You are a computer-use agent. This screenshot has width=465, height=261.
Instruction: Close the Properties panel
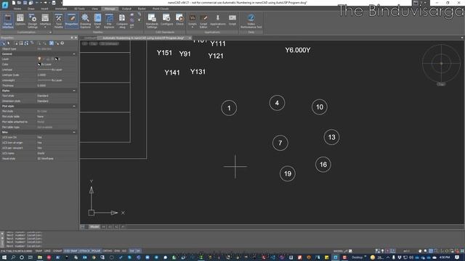[76, 38]
